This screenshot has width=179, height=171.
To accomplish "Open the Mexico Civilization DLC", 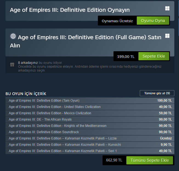I will [x=50, y=113].
